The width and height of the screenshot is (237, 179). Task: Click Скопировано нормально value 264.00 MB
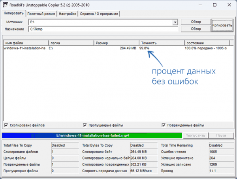(144, 158)
